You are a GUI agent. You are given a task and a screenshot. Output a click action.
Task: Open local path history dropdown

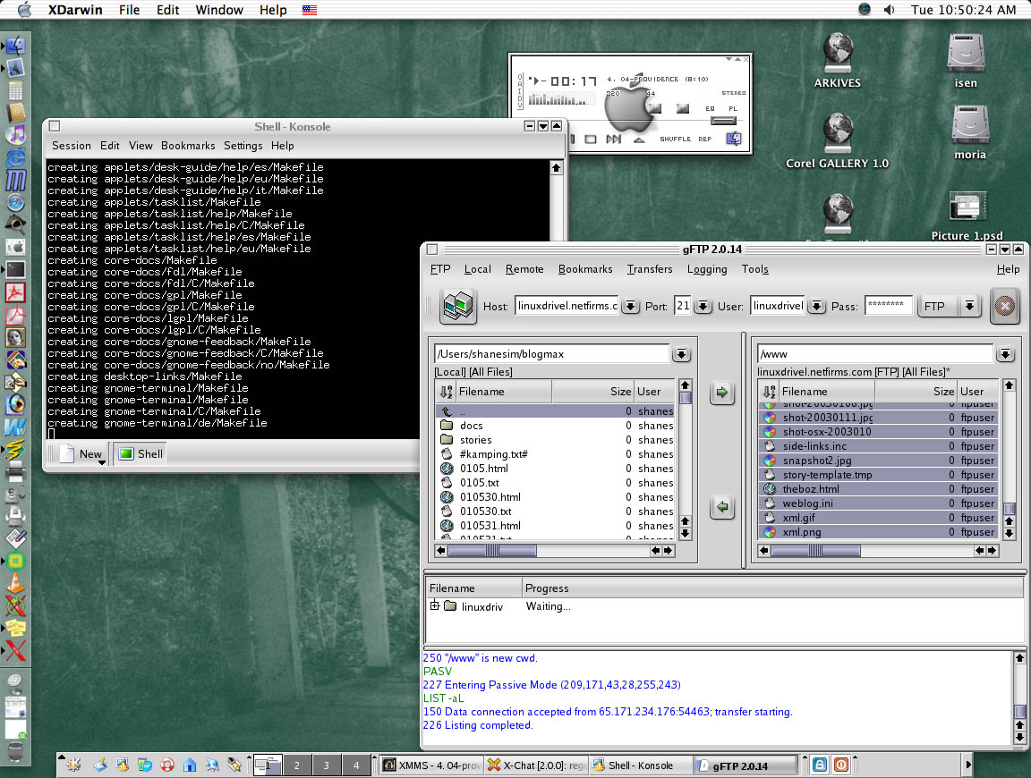(681, 354)
